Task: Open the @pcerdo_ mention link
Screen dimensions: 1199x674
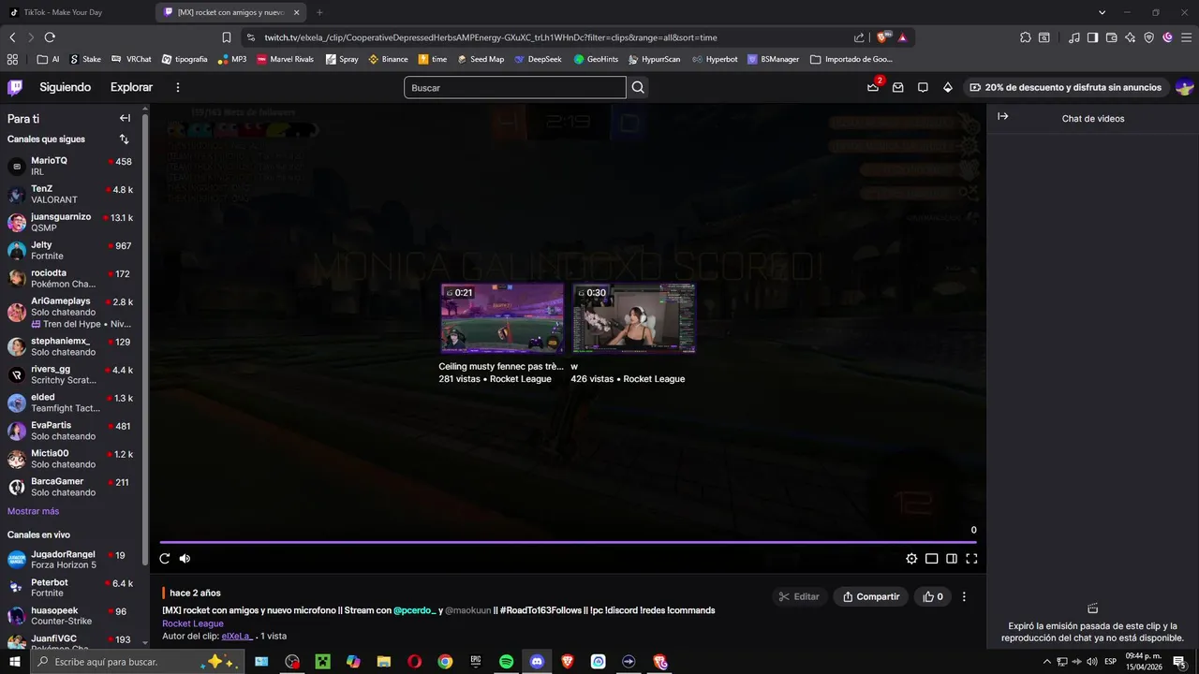Action: pos(414,610)
